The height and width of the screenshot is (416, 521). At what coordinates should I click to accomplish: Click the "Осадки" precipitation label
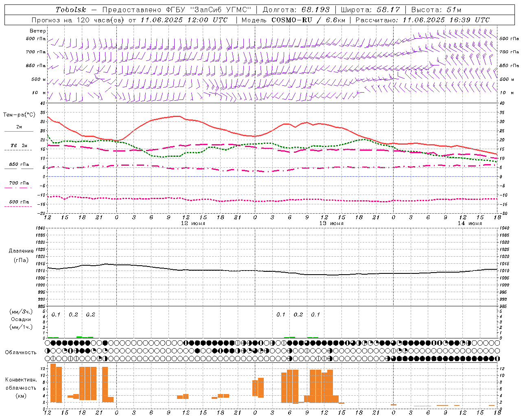[x=21, y=319]
